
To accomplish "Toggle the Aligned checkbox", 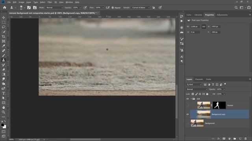I will point(113,8).
